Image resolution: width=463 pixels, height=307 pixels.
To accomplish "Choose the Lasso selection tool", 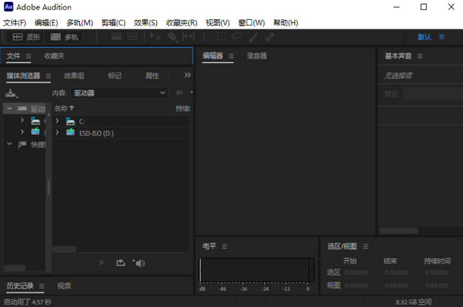I will tap(238, 38).
